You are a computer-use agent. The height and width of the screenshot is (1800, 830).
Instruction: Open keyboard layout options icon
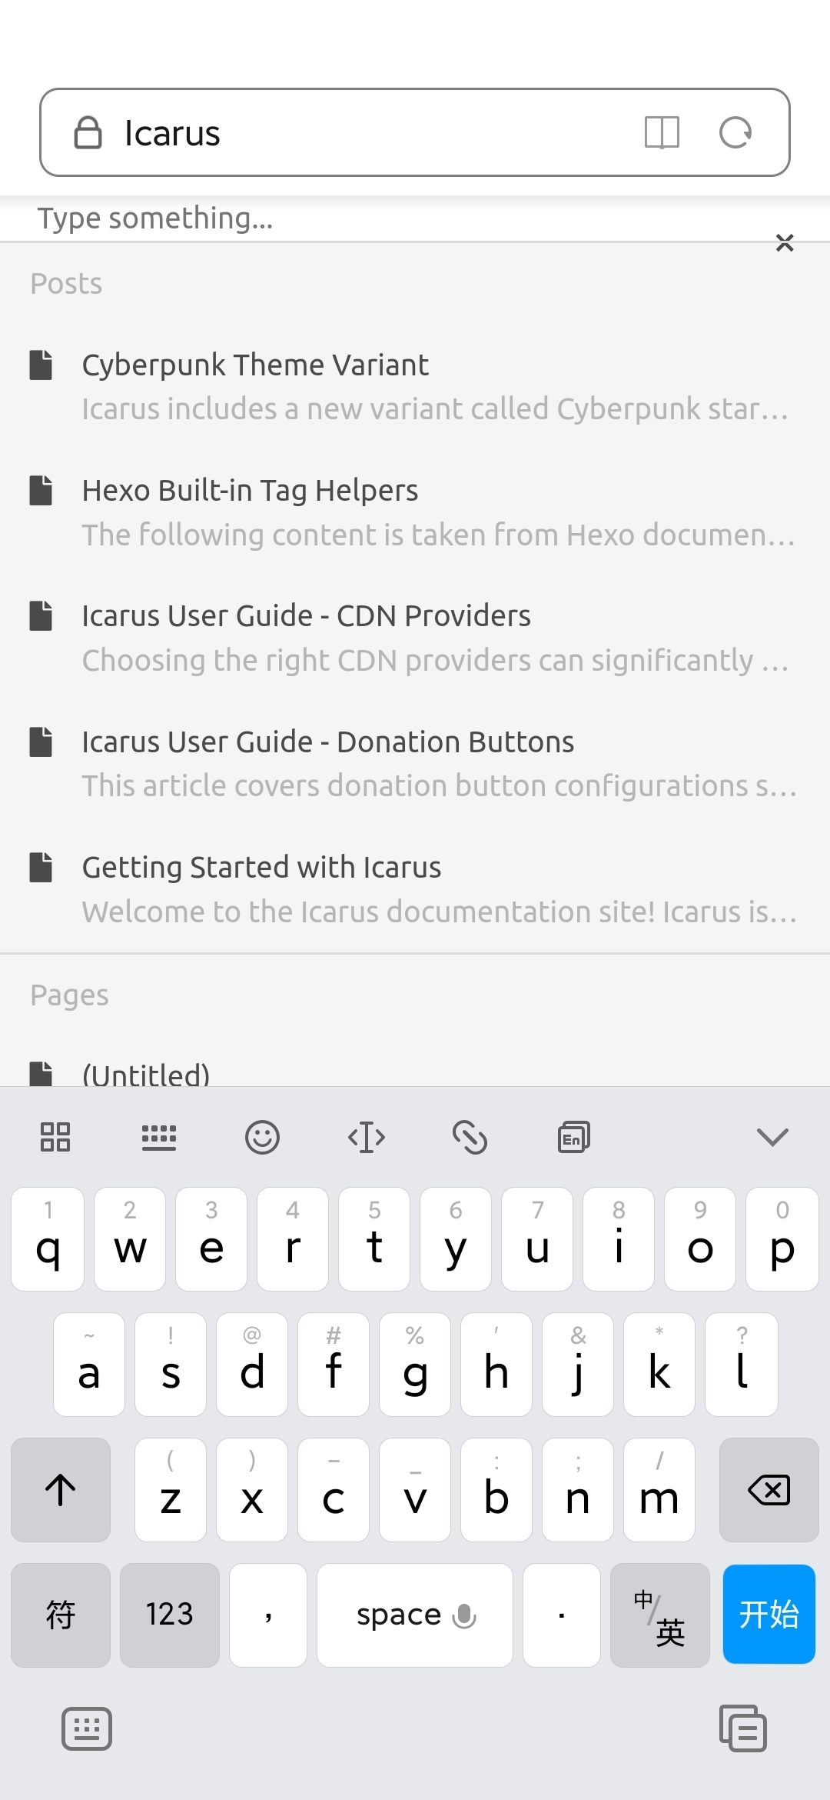click(159, 1137)
